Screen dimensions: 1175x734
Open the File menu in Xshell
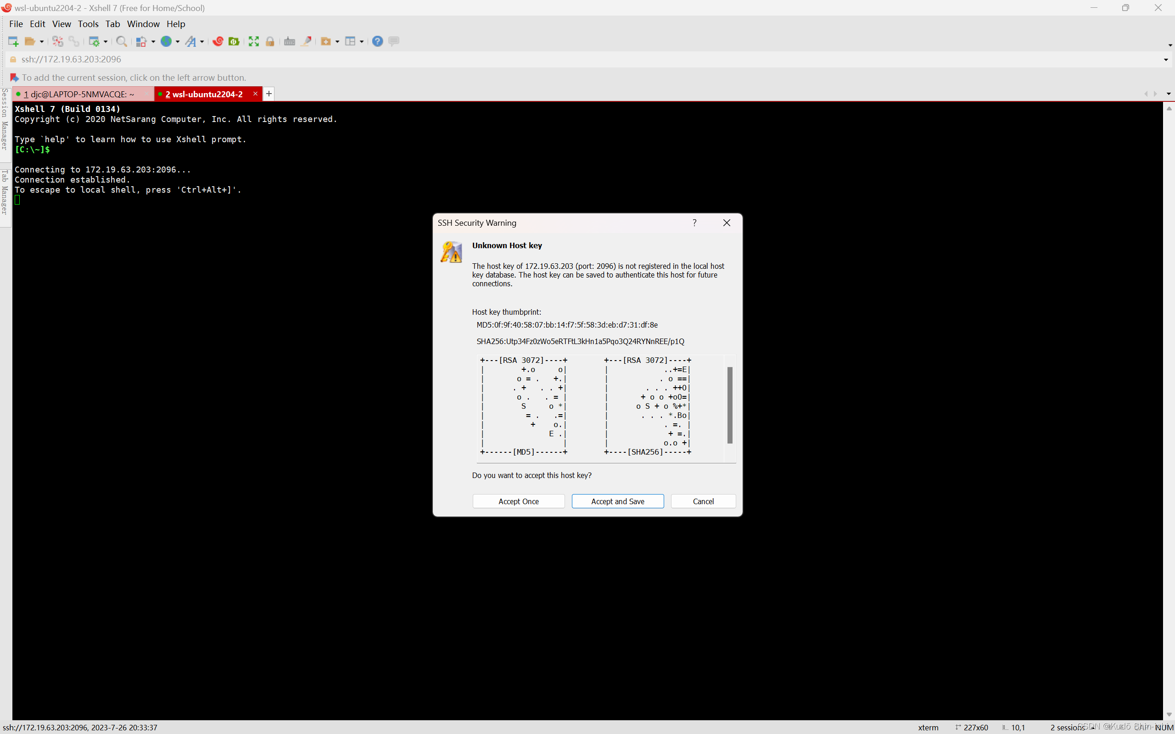point(15,24)
